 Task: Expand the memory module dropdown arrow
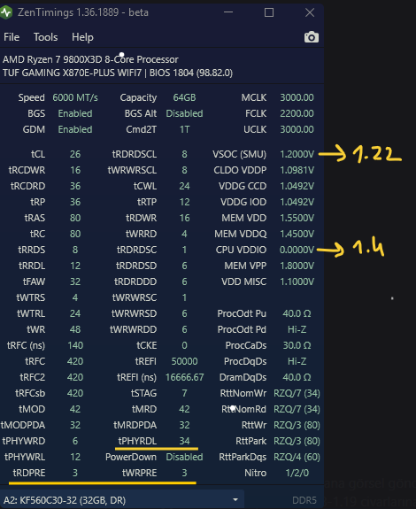point(235,500)
